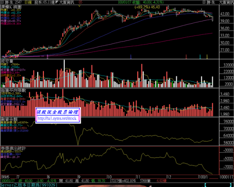234x187 pixels.
Task: Click the 成交量 volume panel title
Action: click(7, 61)
